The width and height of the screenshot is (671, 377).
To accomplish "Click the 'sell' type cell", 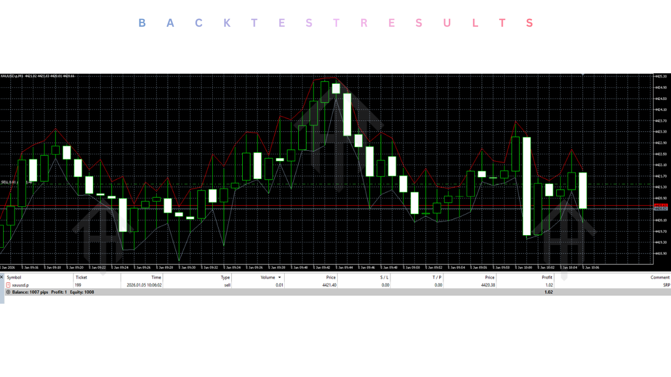I will tap(227, 285).
